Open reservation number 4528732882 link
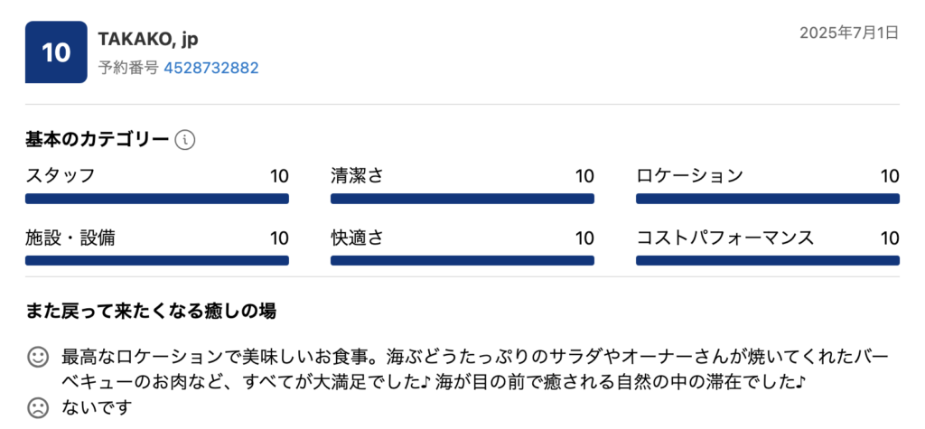The image size is (925, 429). (x=211, y=68)
